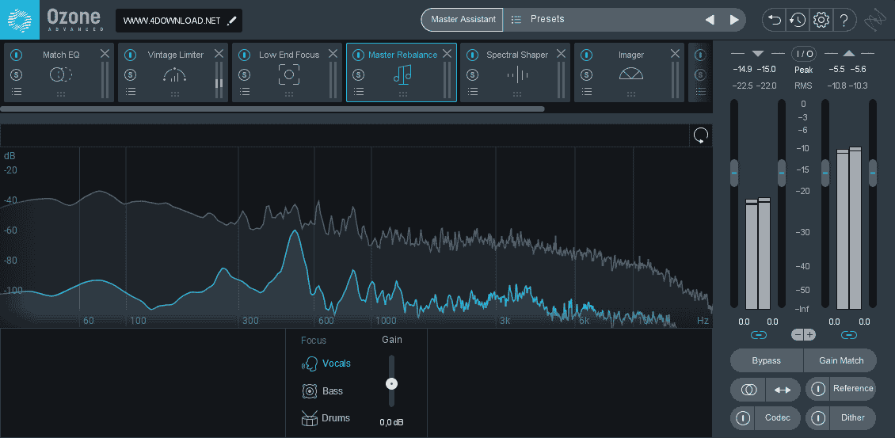Go to next preset

(x=734, y=20)
